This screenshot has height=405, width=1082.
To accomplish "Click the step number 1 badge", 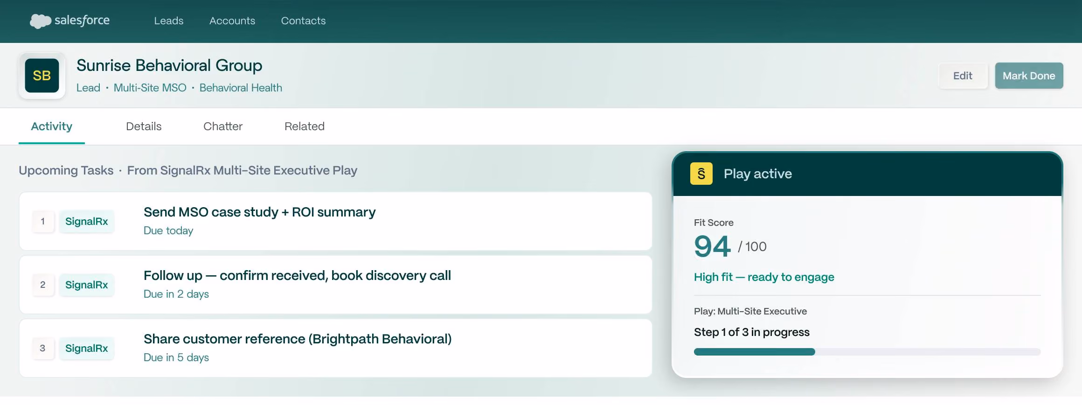I will pos(43,221).
